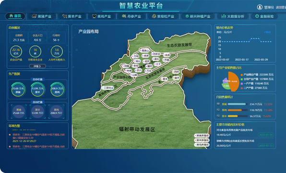Switch to the 大数据分析 tab
286x173 pixels.
pos(233,16)
